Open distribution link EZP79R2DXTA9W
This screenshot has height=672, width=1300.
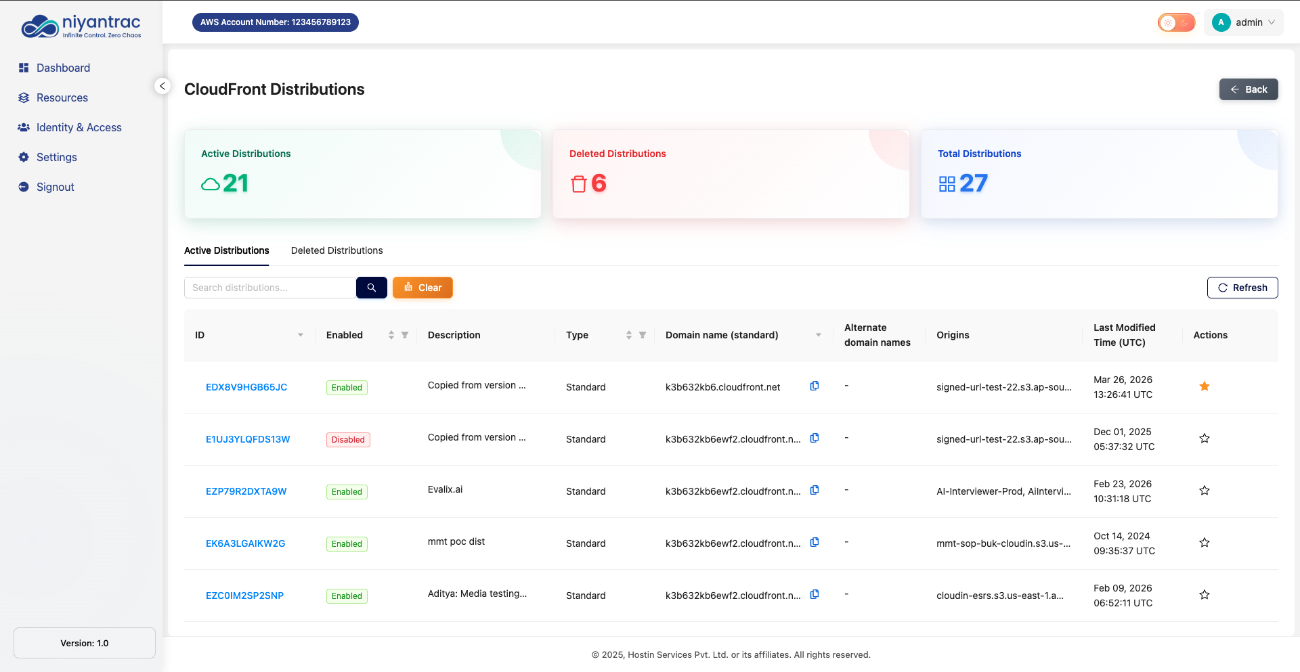point(246,491)
